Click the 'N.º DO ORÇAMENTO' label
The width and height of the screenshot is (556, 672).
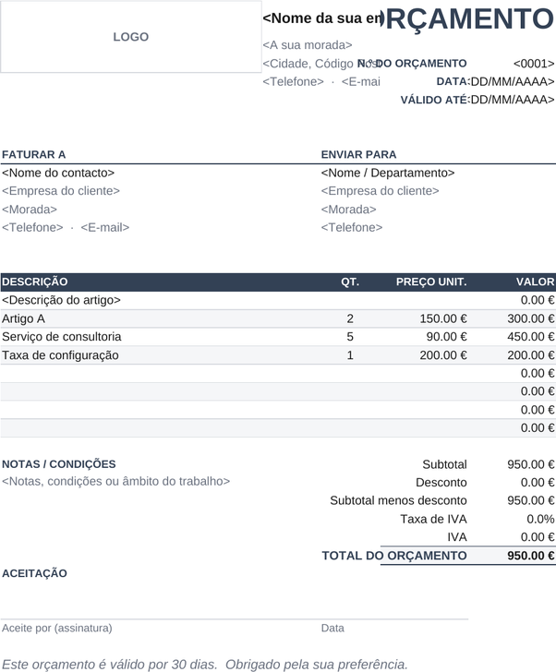[x=412, y=64]
